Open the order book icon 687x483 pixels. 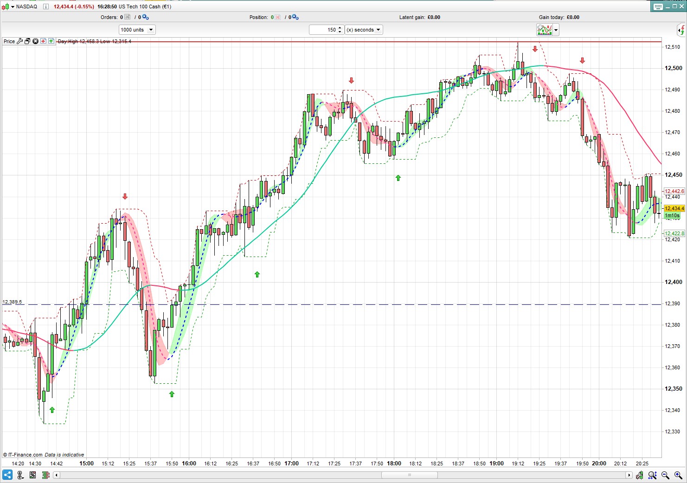point(45,475)
